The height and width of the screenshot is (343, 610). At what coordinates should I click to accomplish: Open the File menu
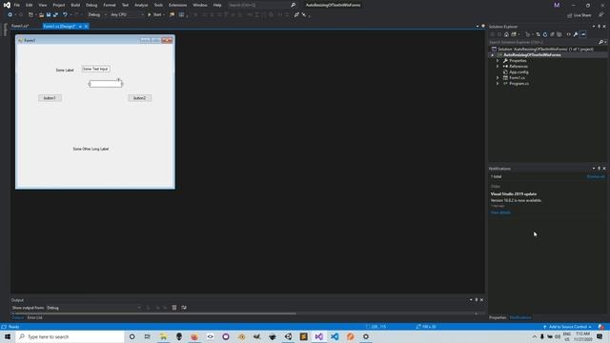pos(17,5)
